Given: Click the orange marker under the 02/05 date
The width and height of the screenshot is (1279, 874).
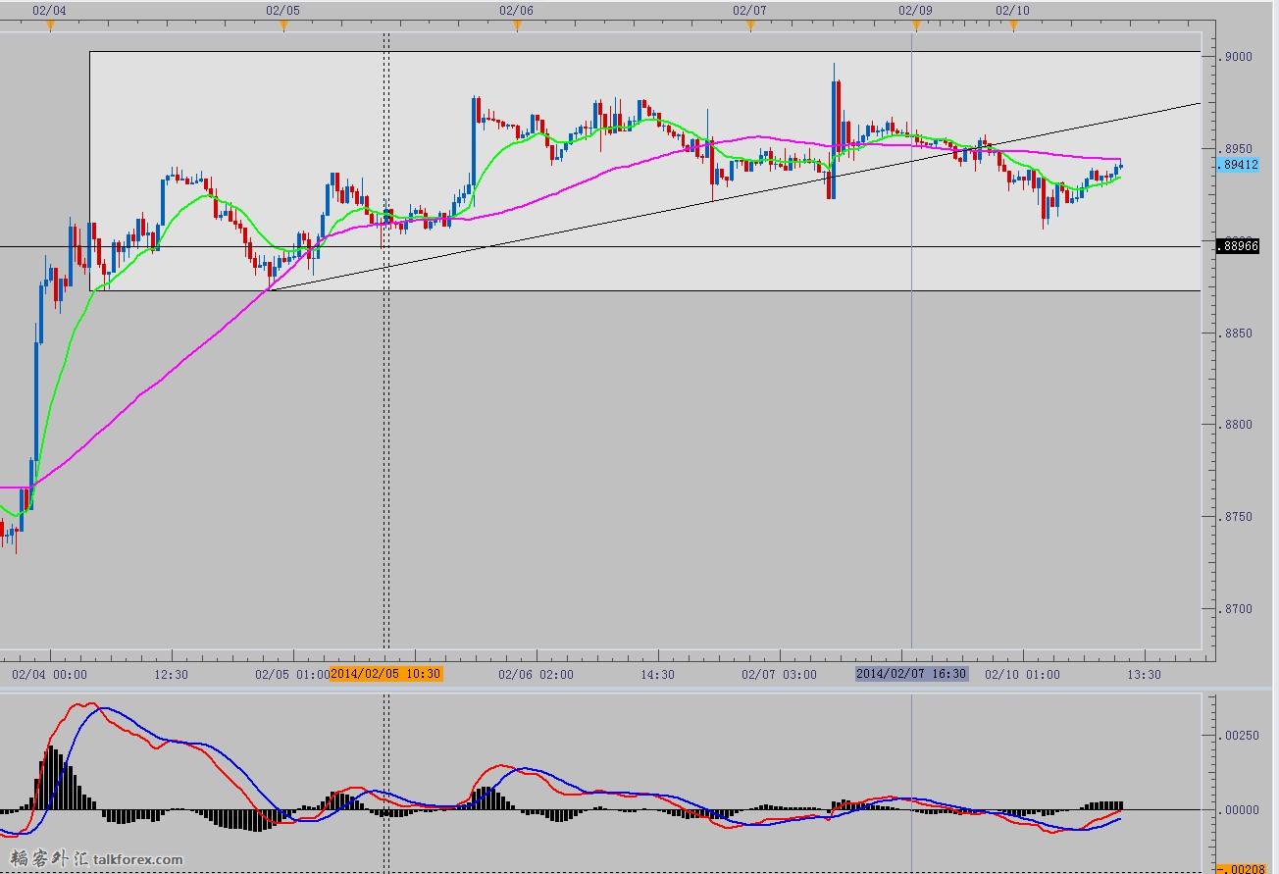Looking at the screenshot, I should click(283, 26).
